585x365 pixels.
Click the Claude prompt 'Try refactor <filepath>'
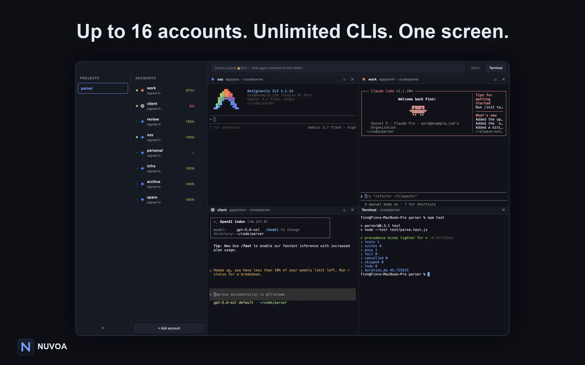tap(433, 196)
